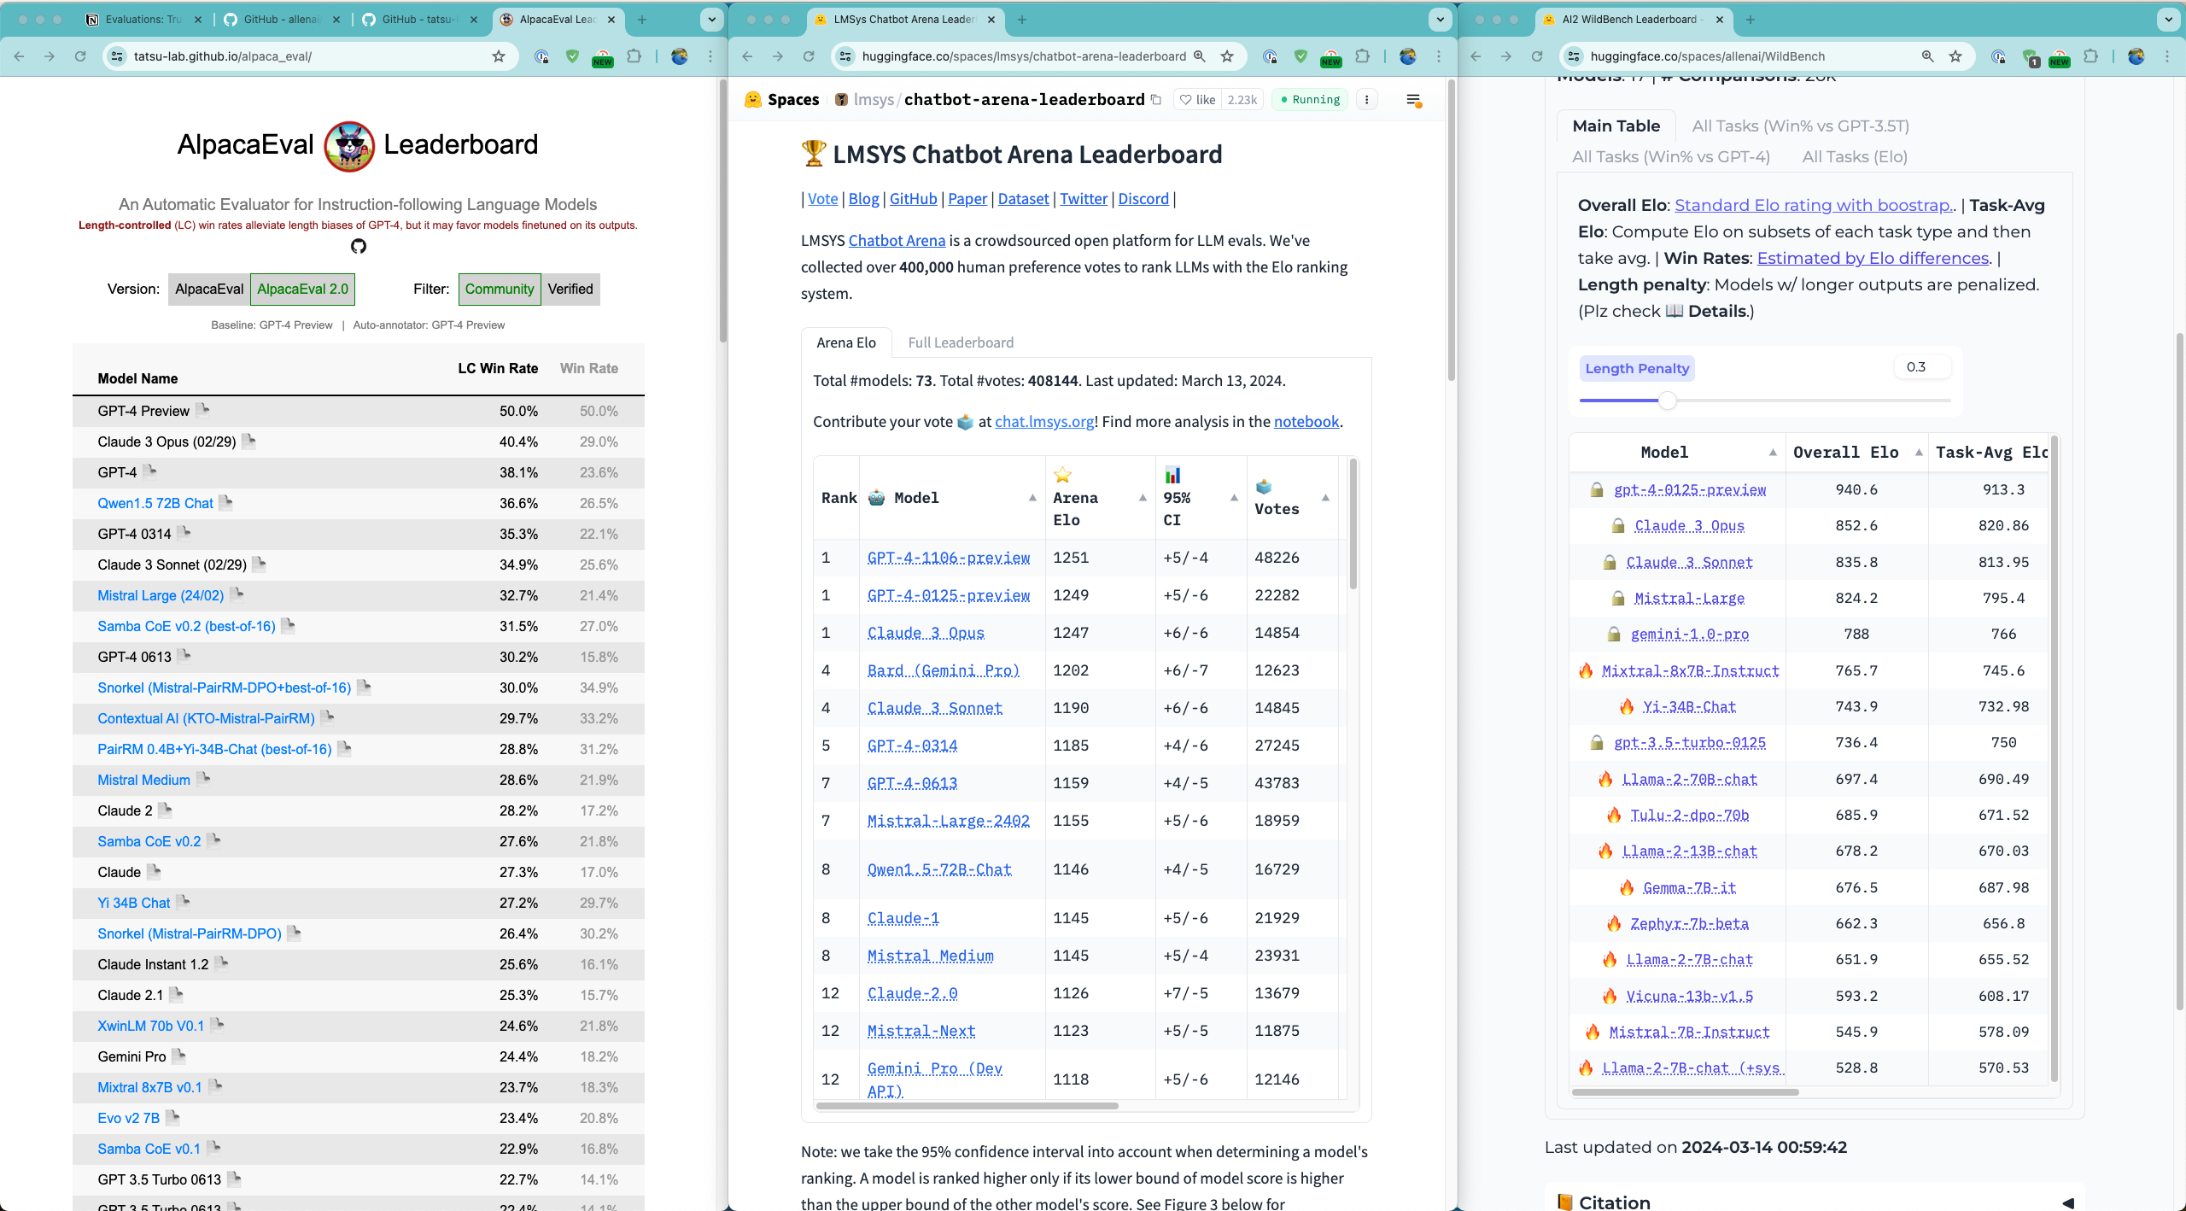Switch to Full Leaderboard tab
The image size is (2186, 1211).
(x=961, y=342)
